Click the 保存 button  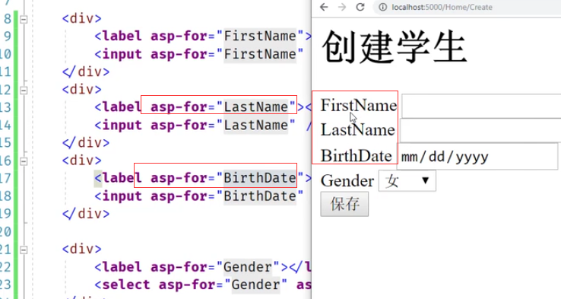pos(344,204)
